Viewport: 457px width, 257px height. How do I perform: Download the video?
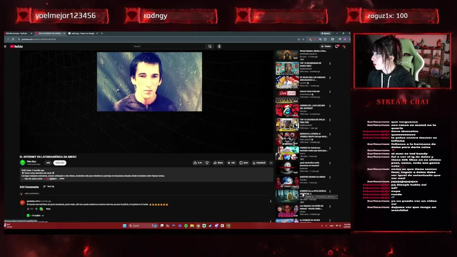(259, 163)
